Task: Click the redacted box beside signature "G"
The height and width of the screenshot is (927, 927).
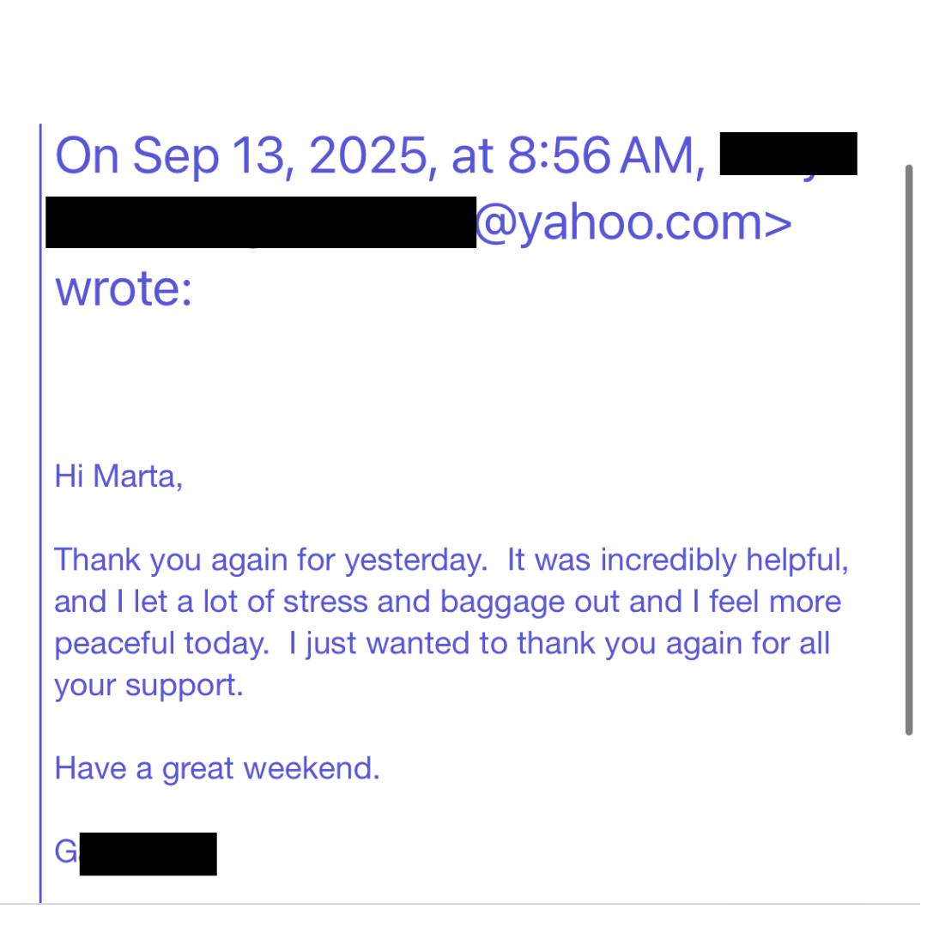Action: [148, 854]
